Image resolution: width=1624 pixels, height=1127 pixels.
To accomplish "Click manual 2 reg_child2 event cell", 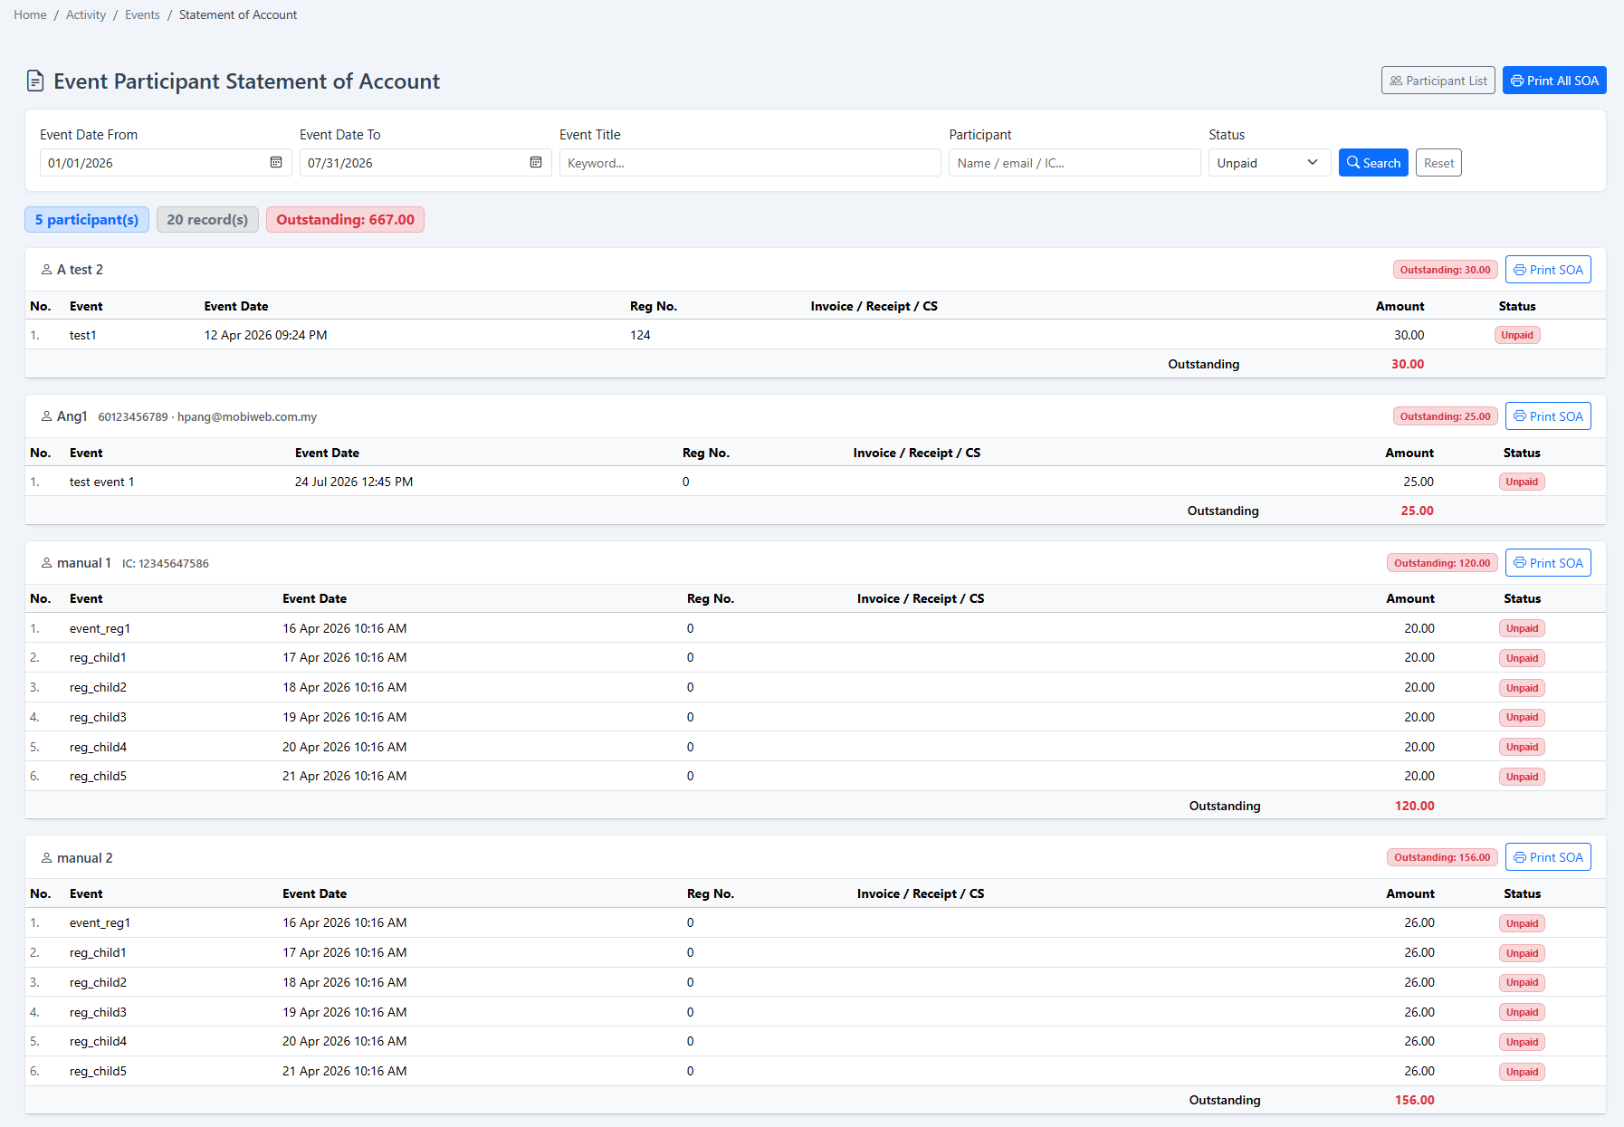I will coord(98,982).
